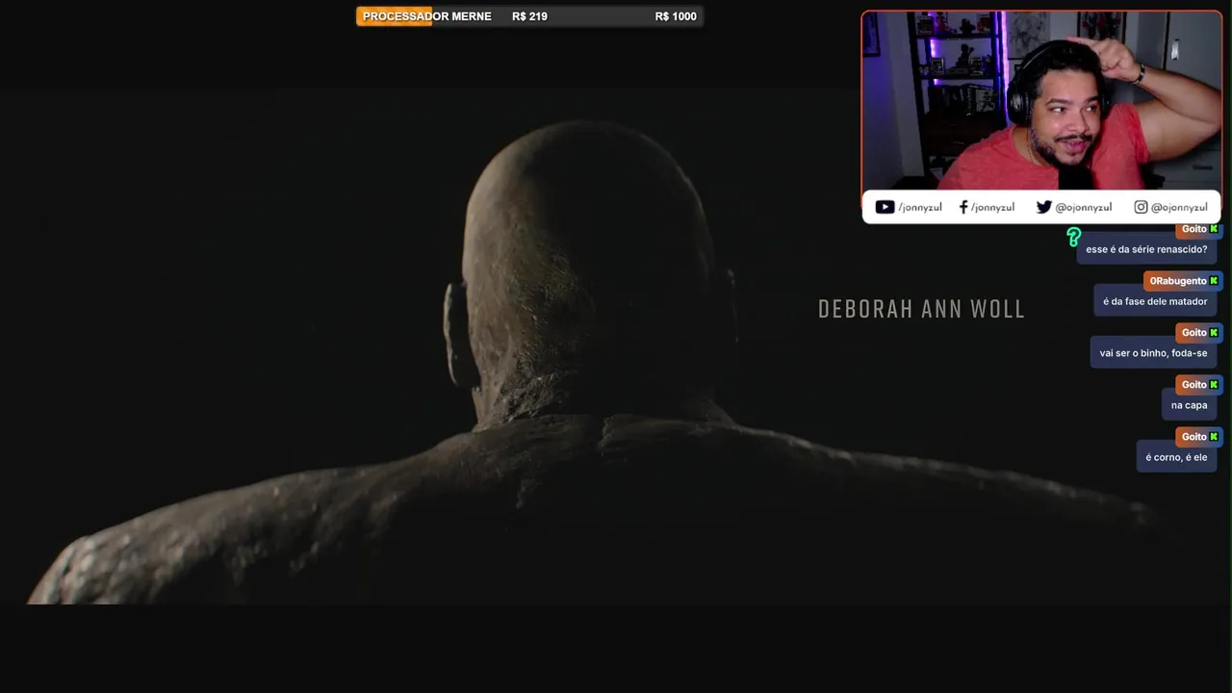Click the R$ 1000 goal amount
Screen dimensions: 1232x693
pyautogui.click(x=676, y=16)
